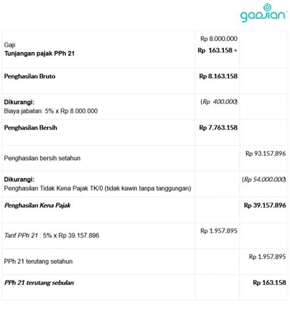Select the Rp 39.157.896 taxable income value
The width and height of the screenshot is (290, 336).
(265, 205)
